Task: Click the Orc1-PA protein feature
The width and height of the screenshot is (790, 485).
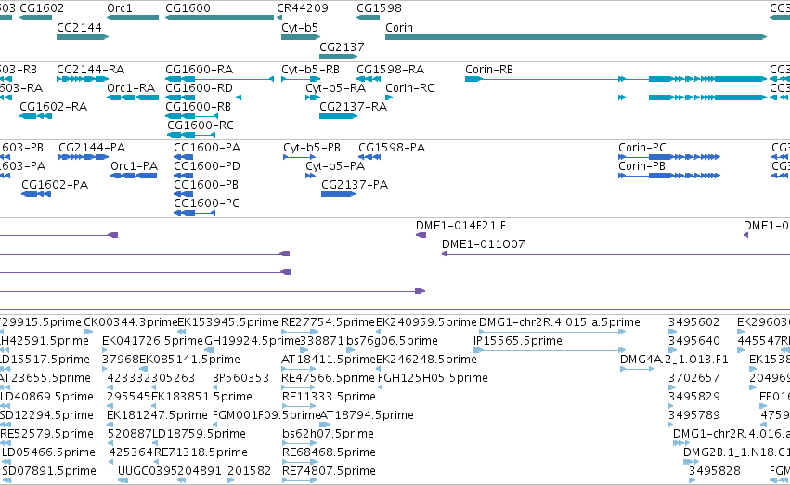Action: (x=134, y=176)
